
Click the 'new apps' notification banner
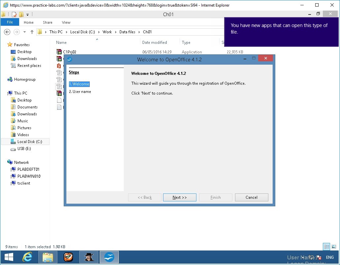281,32
